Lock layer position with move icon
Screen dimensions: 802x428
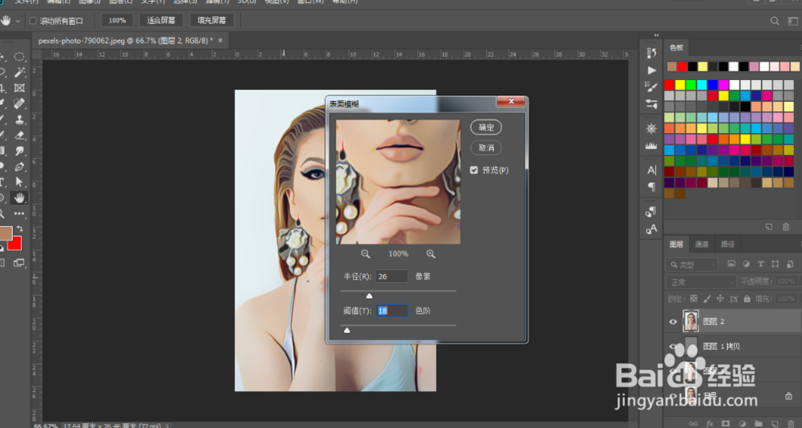tap(720, 299)
